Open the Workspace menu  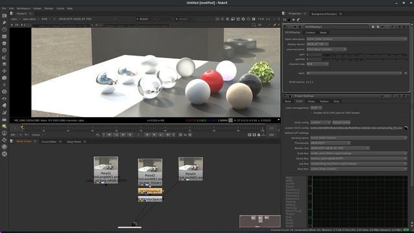tap(23, 8)
